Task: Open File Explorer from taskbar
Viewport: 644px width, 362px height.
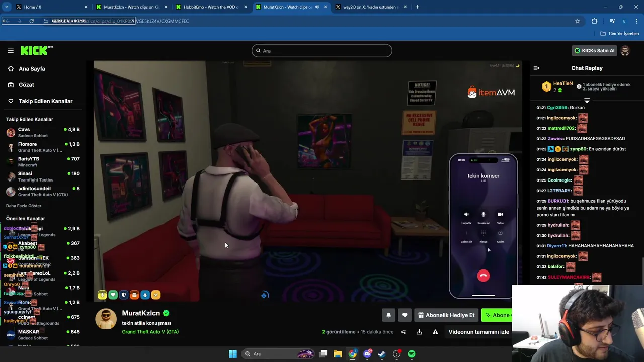Action: (338, 354)
